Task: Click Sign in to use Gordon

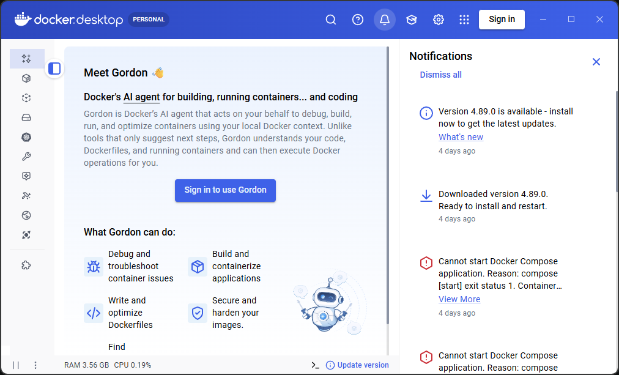Action: tap(226, 190)
